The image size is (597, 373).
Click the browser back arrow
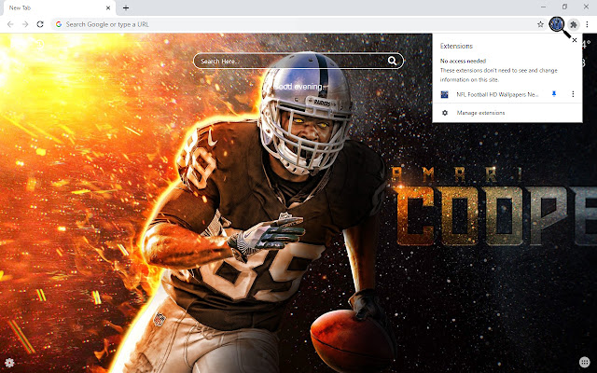[x=10, y=24]
